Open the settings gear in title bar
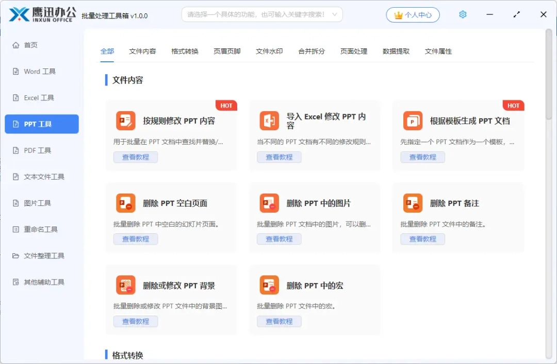This screenshot has height=364, width=557. [463, 14]
